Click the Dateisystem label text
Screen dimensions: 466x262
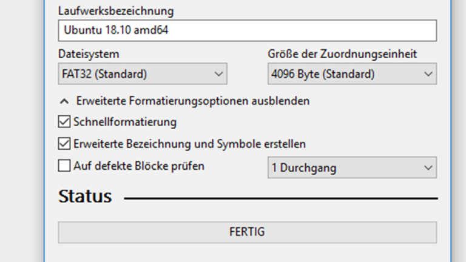pos(89,54)
